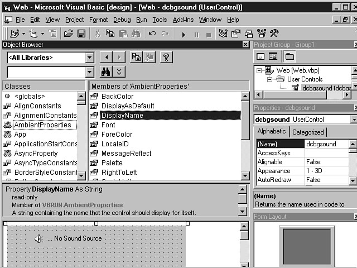Toggle Folders in Project Group panel
Image resolution: width=357 pixels, height=268 pixels.
[x=289, y=56]
